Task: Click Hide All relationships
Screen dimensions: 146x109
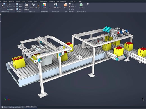Action: click(x=10, y=9)
